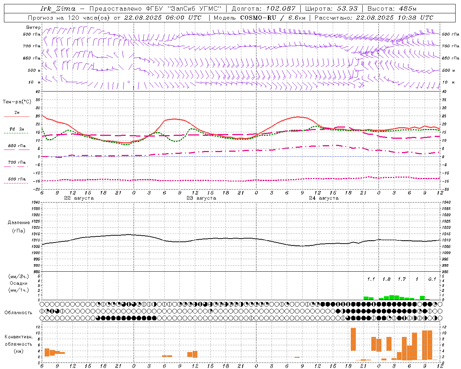Click the Давление pressure panel label
The height and width of the screenshot is (369, 461).
(19, 223)
